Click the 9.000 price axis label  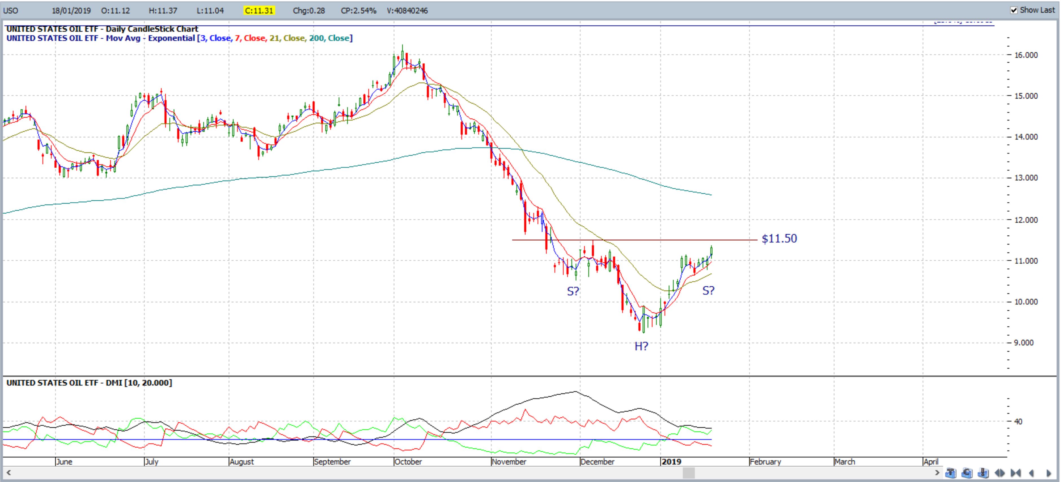coord(1024,342)
